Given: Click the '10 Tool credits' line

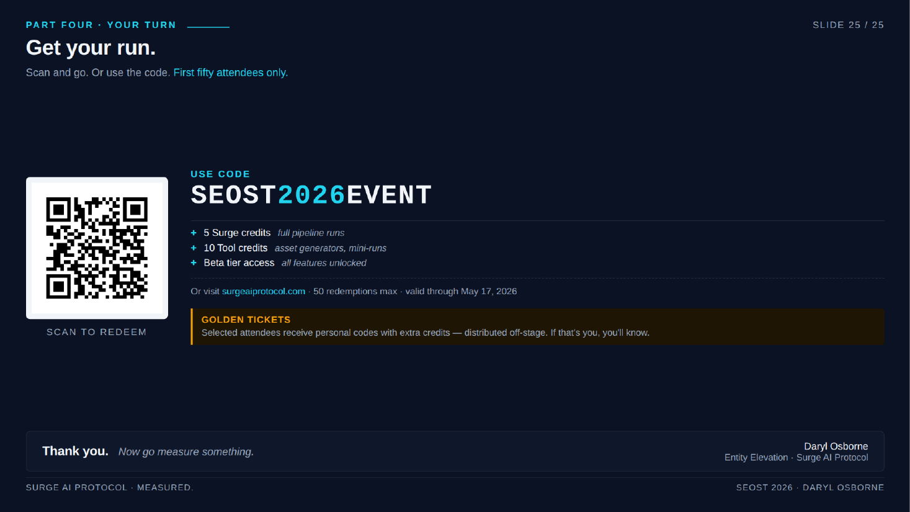Looking at the screenshot, I should pyautogui.click(x=236, y=248).
